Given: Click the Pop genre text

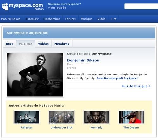Looking at the screenshot, I should point(70,64).
